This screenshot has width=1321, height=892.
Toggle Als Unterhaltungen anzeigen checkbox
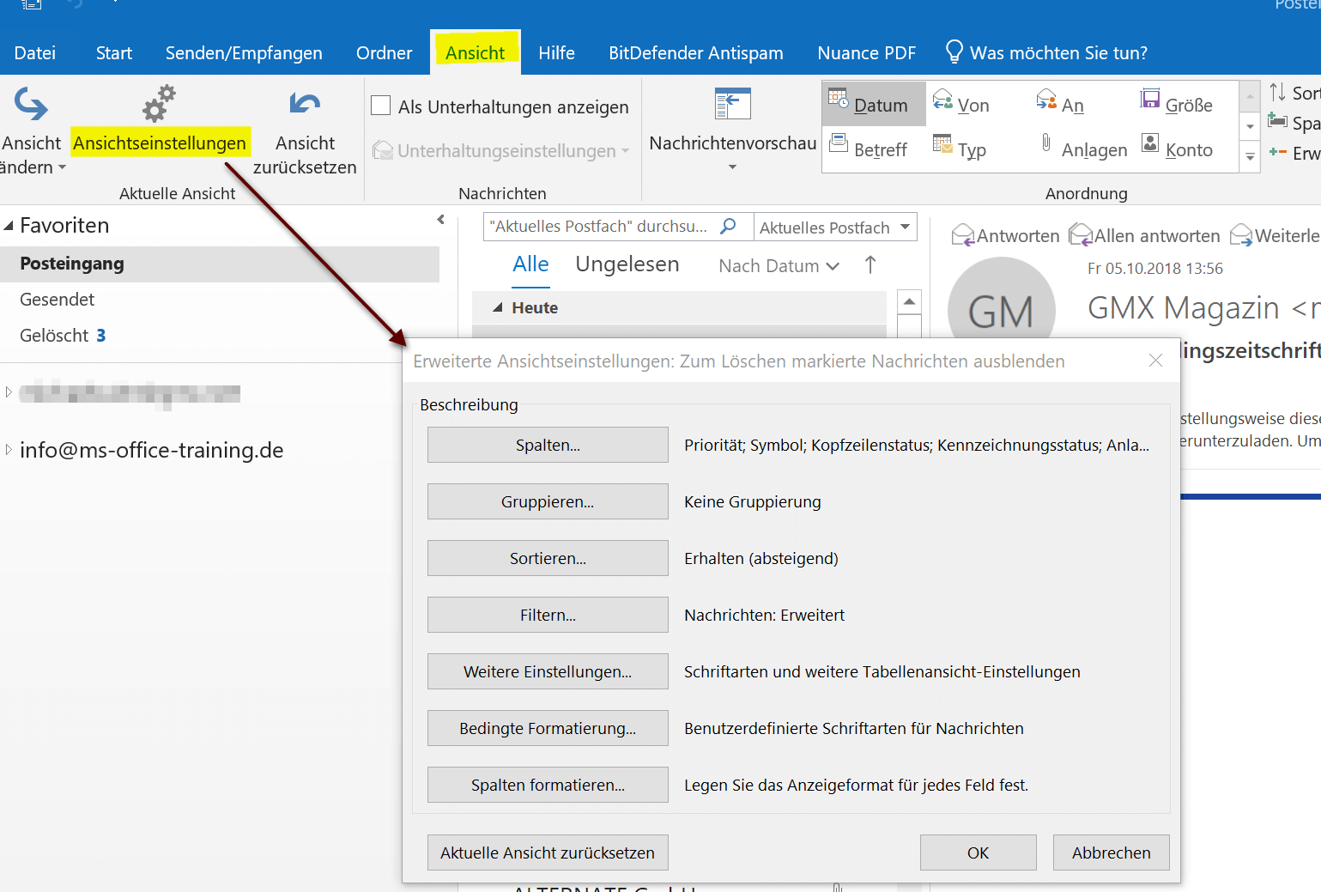tap(380, 106)
